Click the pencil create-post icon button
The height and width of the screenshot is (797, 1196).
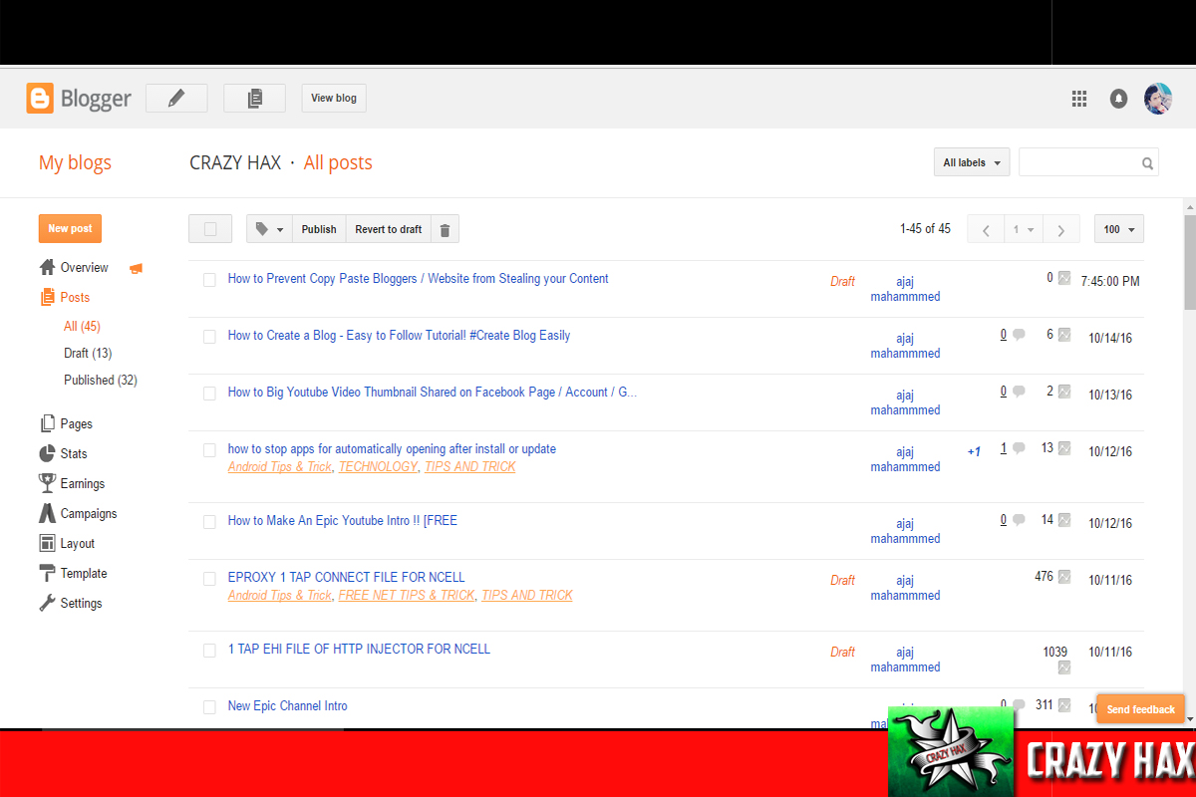click(176, 98)
